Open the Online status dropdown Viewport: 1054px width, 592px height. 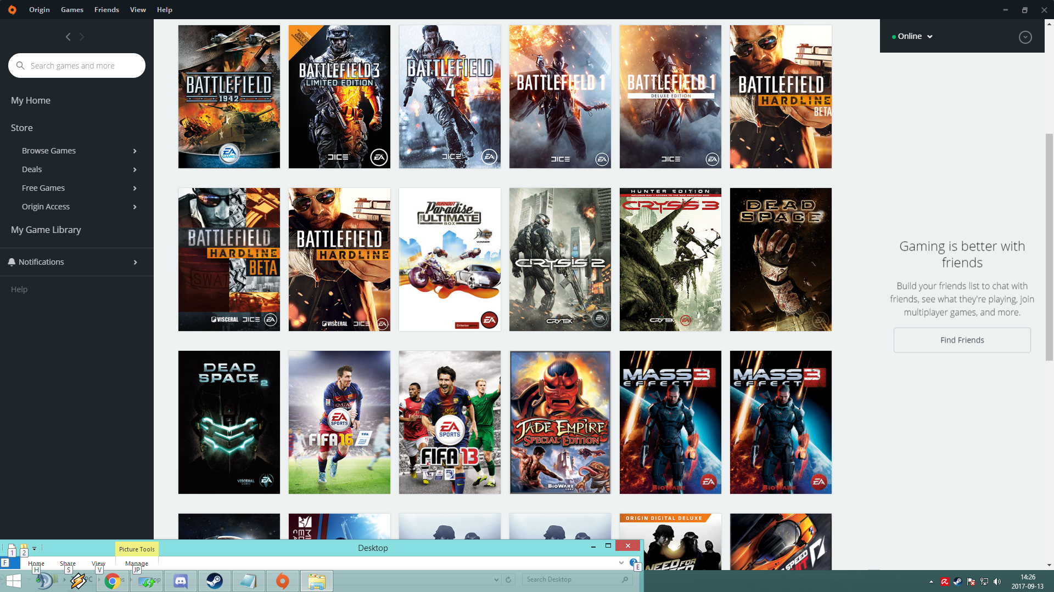tap(912, 36)
